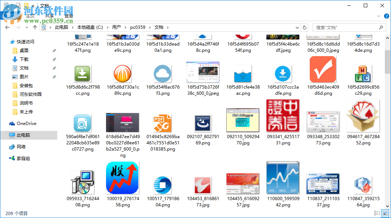Refresh the folder with the refresh icon
This screenshot has width=391, height=218.
pyautogui.click(x=305, y=27)
